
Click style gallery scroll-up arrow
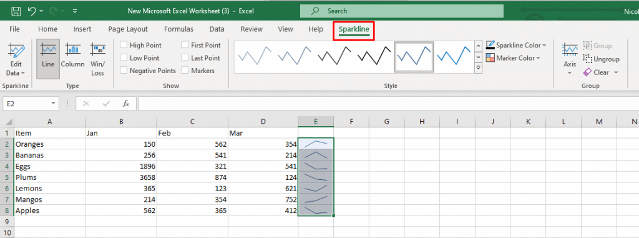479,46
